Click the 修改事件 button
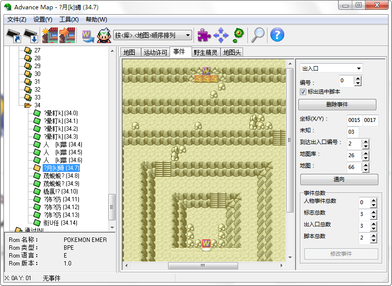The height and width of the screenshot is (286, 392). (x=341, y=254)
